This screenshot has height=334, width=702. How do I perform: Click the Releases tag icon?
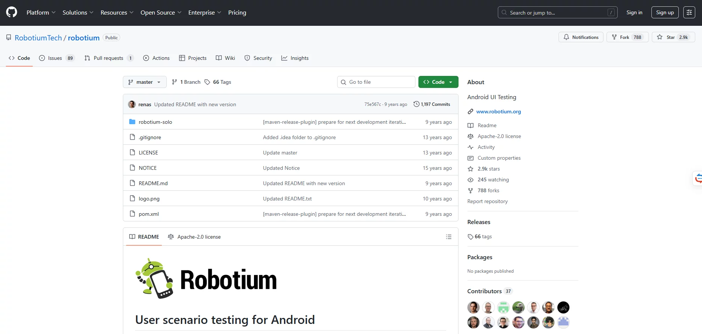470,236
